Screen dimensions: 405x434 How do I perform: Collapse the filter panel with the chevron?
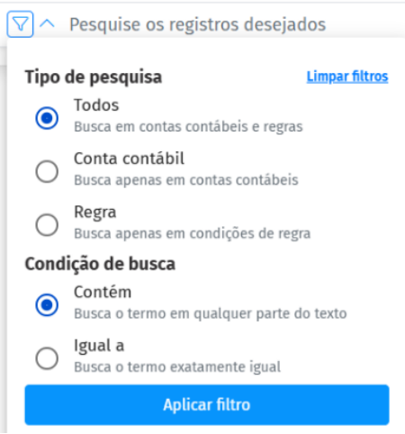point(47,23)
